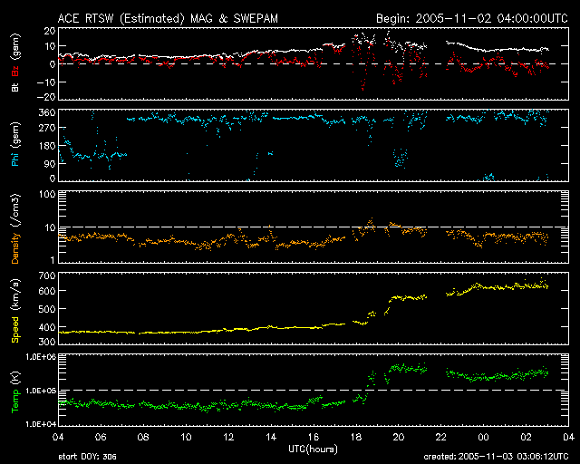Click the yellow Speed (km/s) axis label
The image size is (580, 464).
coord(15,310)
